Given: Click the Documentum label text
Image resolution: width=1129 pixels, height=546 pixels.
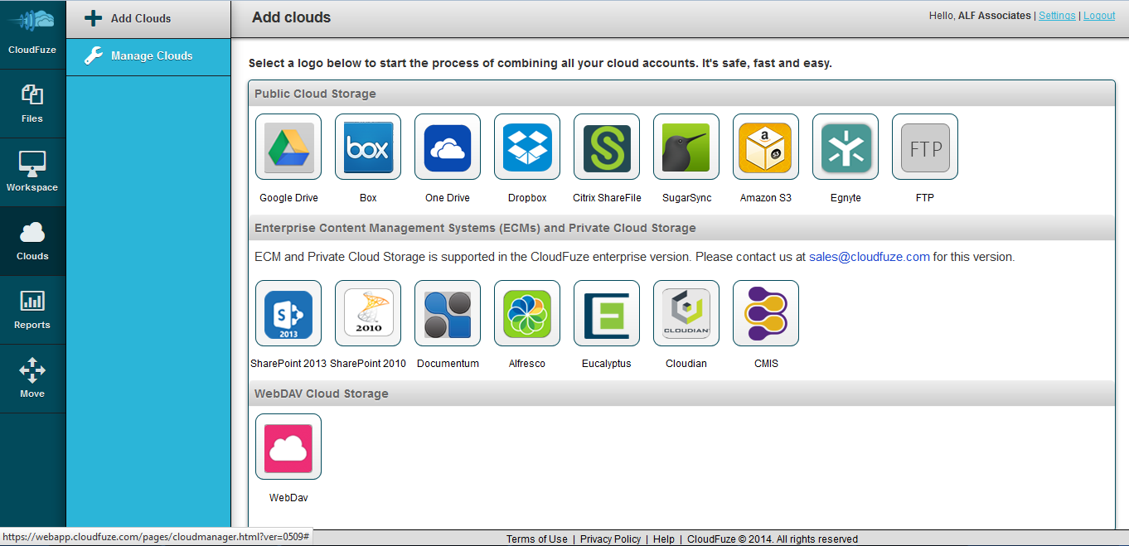Looking at the screenshot, I should coord(448,364).
